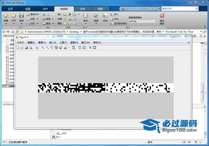Select the pan hand tool in figure toolbar
This screenshot has width=209, height=146.
(x=52, y=48)
